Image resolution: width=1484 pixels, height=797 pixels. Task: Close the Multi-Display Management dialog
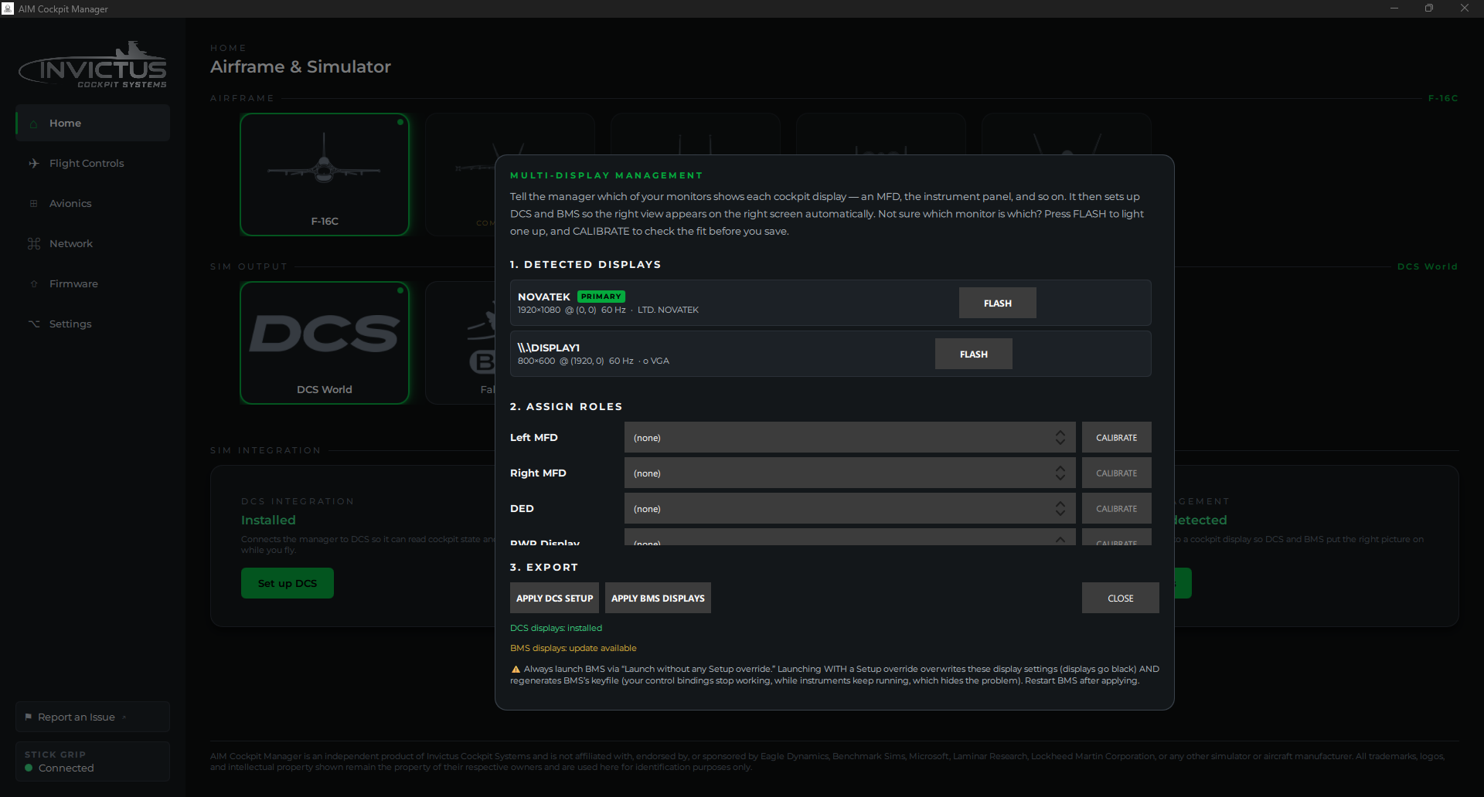tap(1120, 598)
